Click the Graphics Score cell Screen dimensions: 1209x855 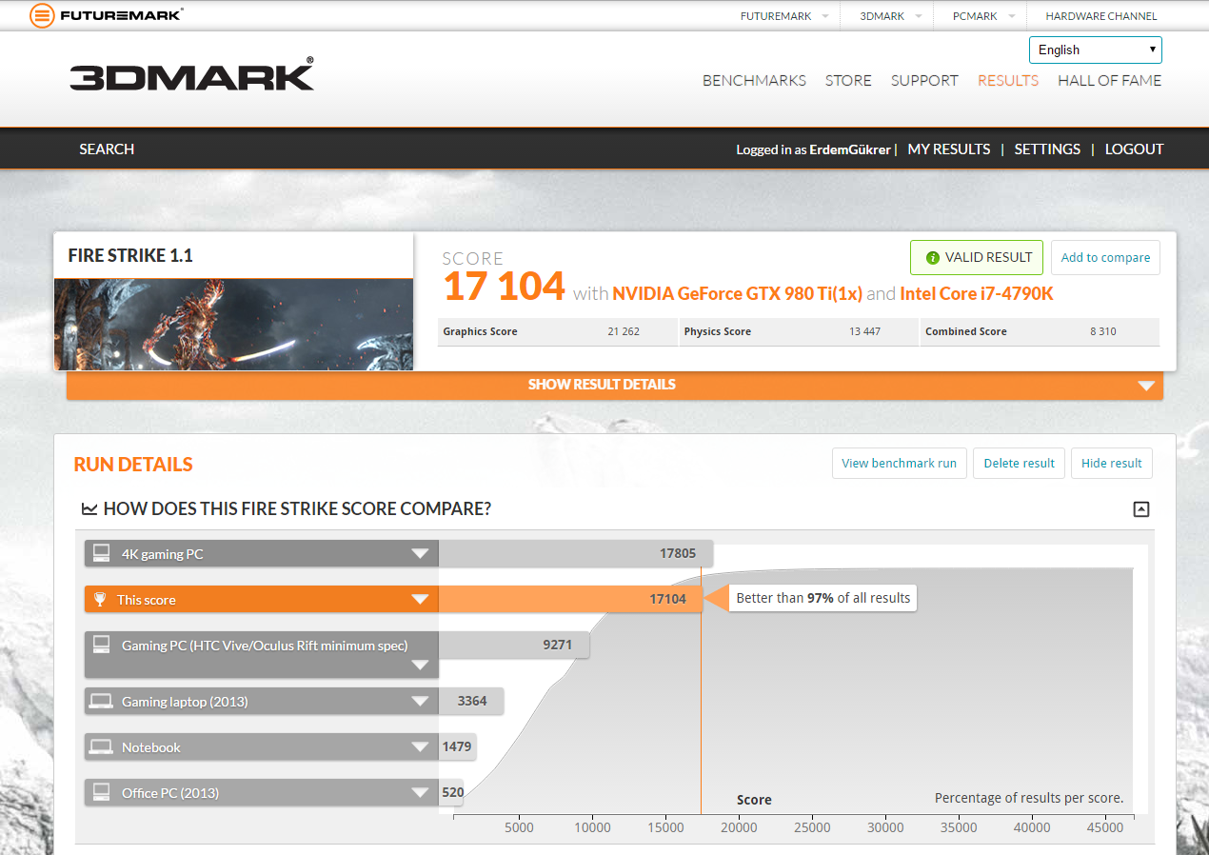point(557,331)
